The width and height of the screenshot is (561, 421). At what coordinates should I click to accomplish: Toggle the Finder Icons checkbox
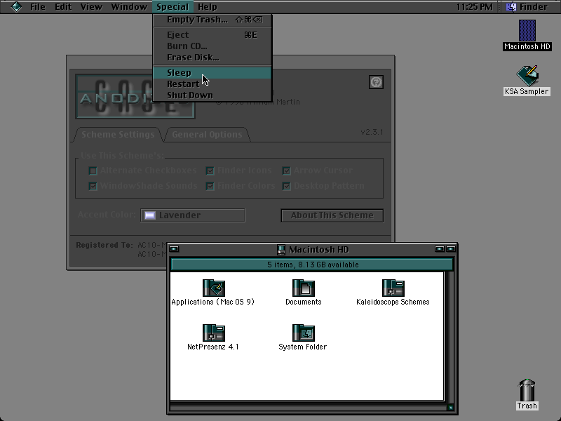click(x=210, y=171)
